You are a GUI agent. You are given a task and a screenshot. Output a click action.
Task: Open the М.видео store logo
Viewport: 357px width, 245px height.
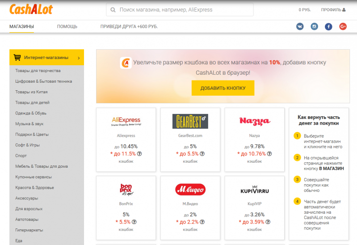pyautogui.click(x=190, y=190)
